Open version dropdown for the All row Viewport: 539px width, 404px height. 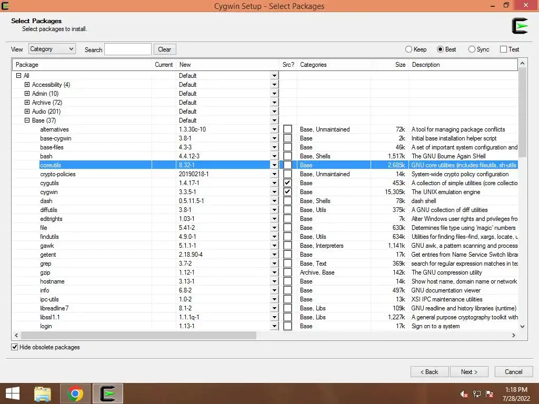tap(274, 76)
